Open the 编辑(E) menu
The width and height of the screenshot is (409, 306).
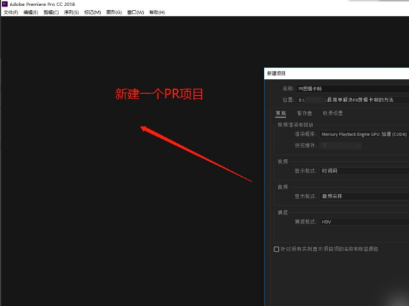coord(31,12)
